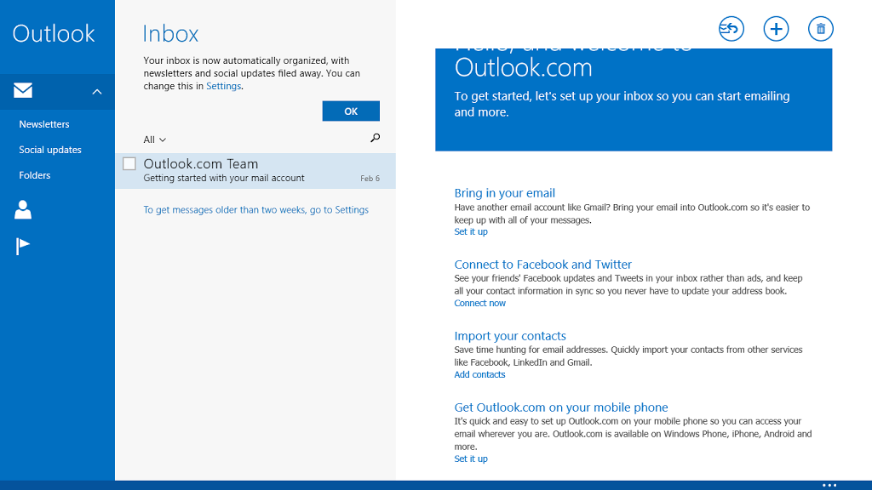Click the Mail envelope icon in sidebar
The width and height of the screenshot is (872, 490).
[x=23, y=91]
